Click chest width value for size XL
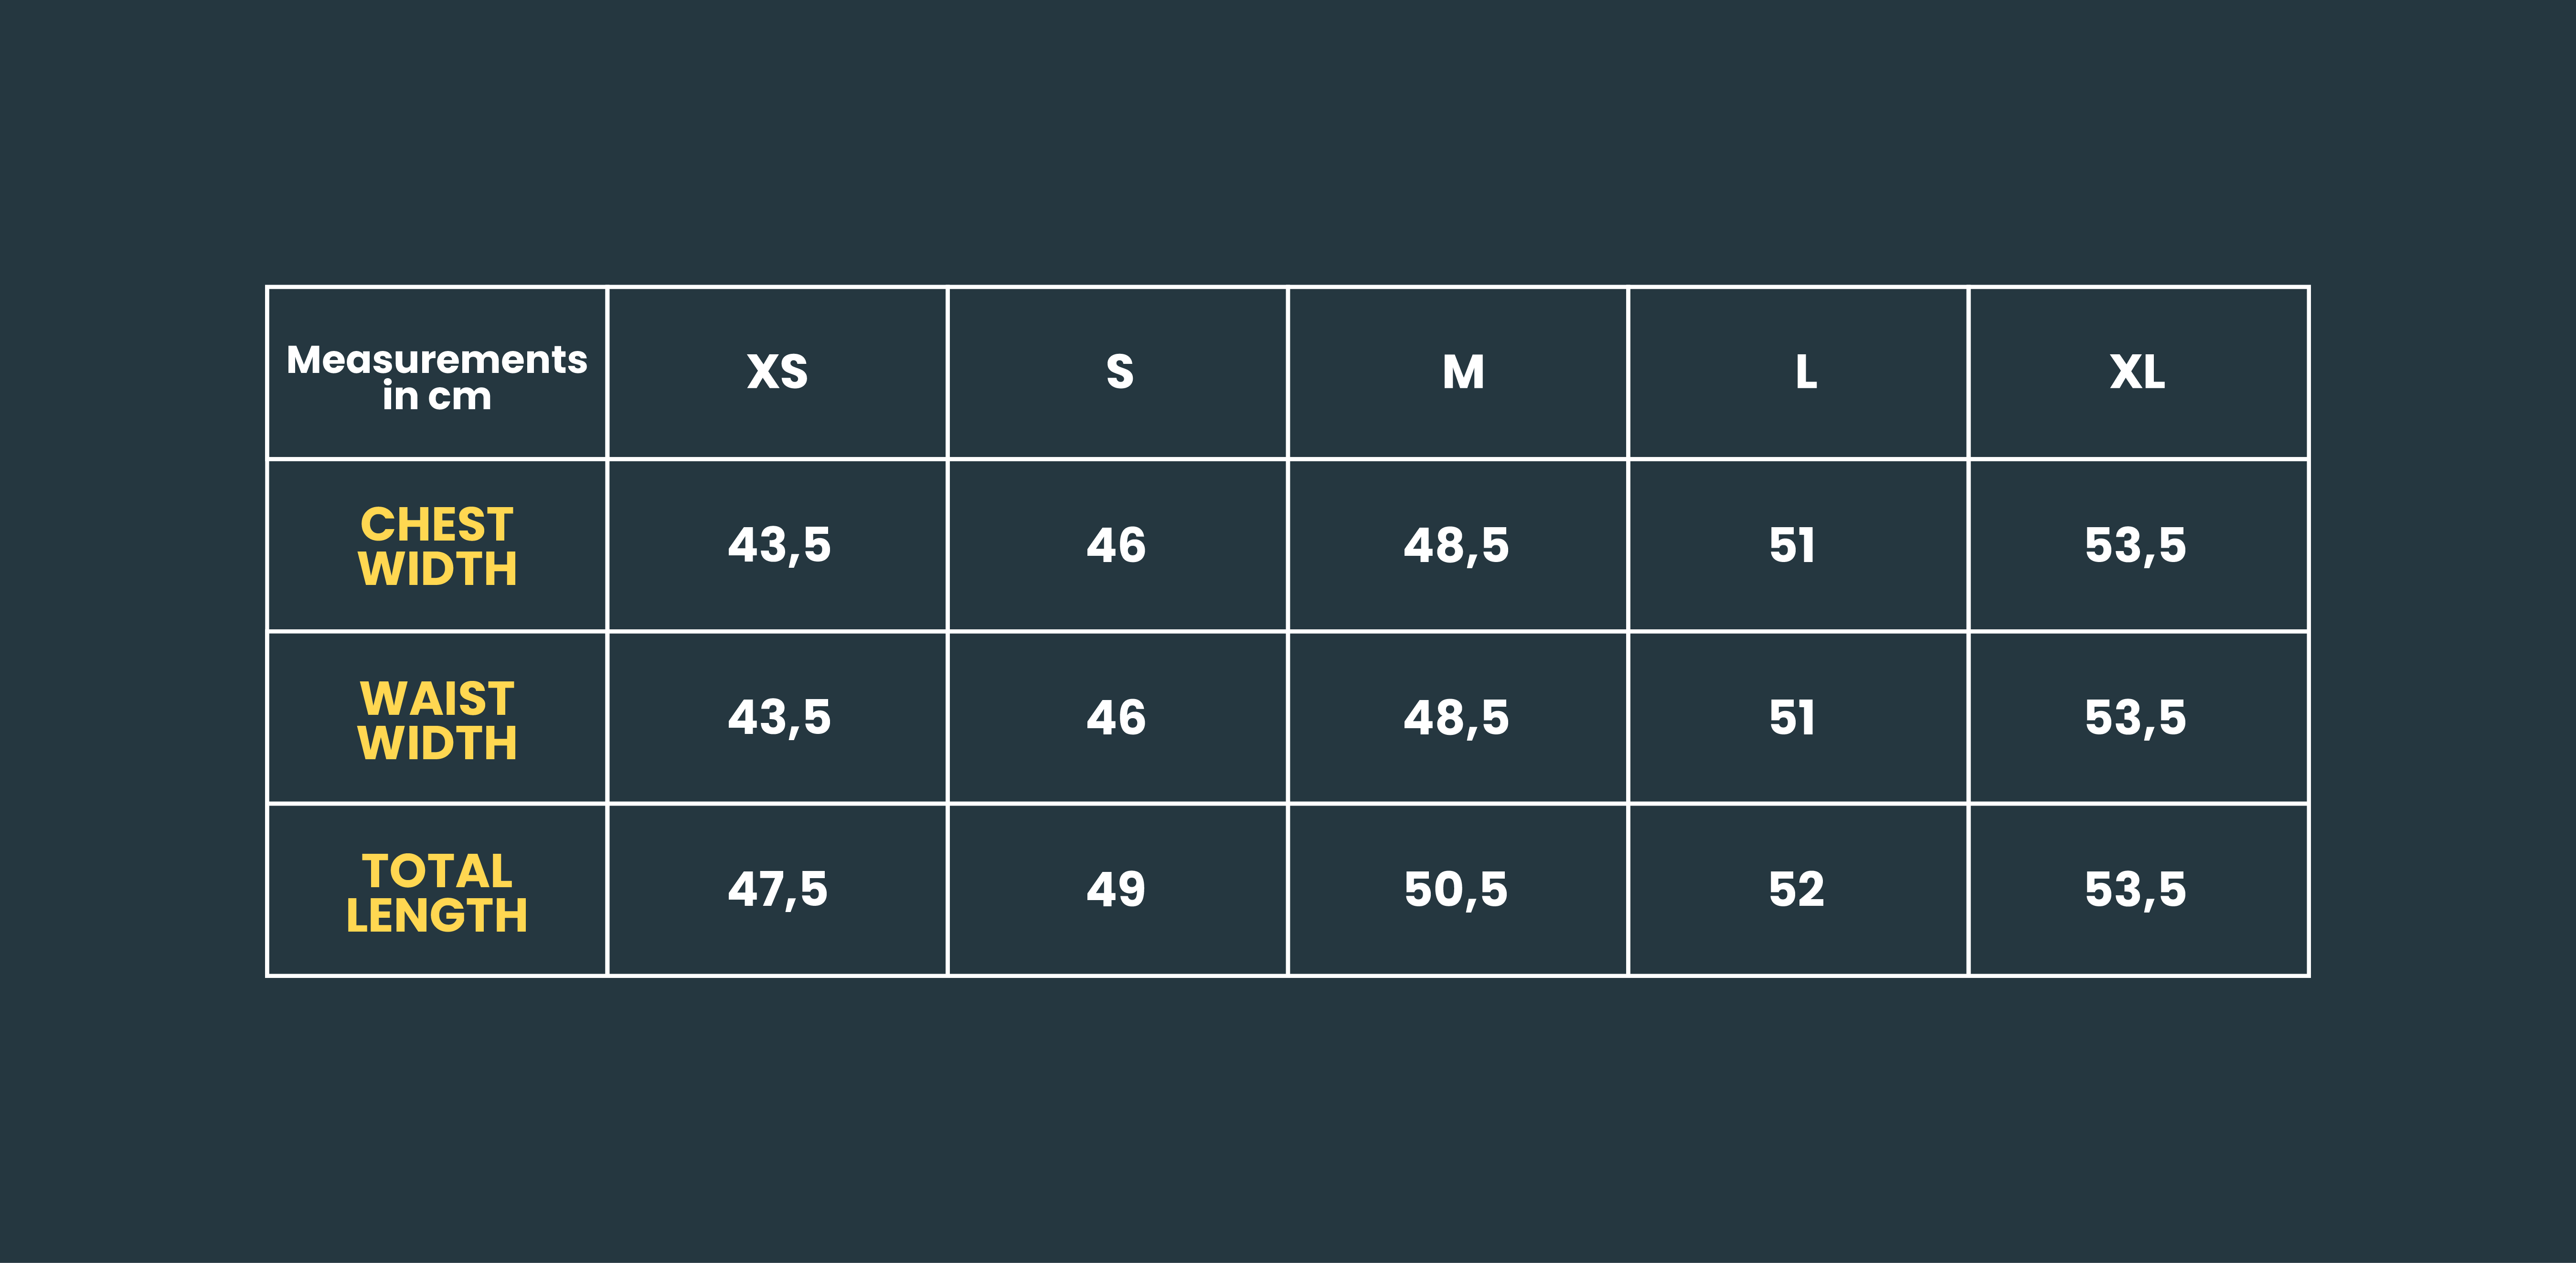Screen dimensions: 2576x1263 click(x=2135, y=546)
